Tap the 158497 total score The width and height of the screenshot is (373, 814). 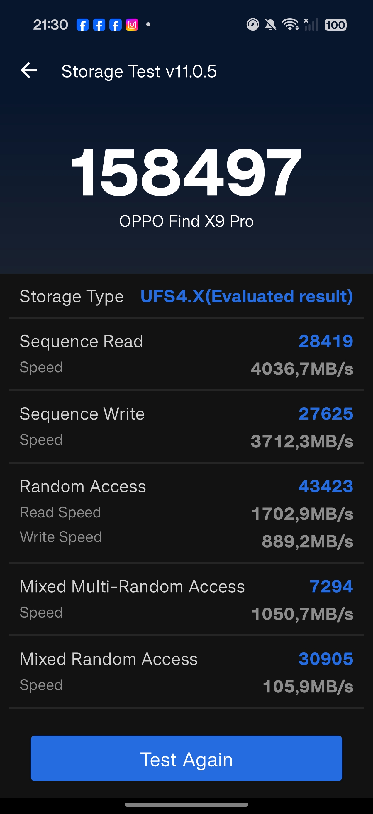pyautogui.click(x=186, y=172)
